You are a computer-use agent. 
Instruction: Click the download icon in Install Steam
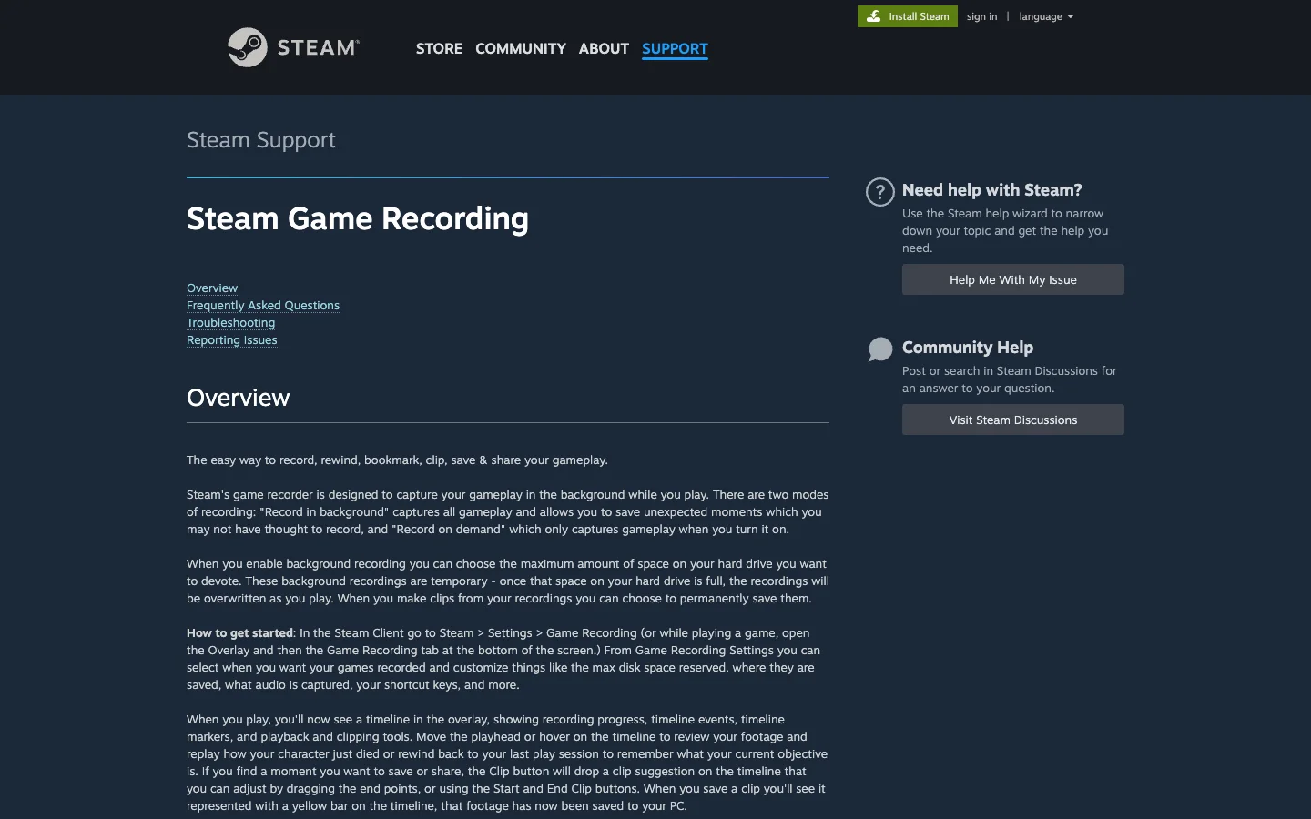click(873, 16)
